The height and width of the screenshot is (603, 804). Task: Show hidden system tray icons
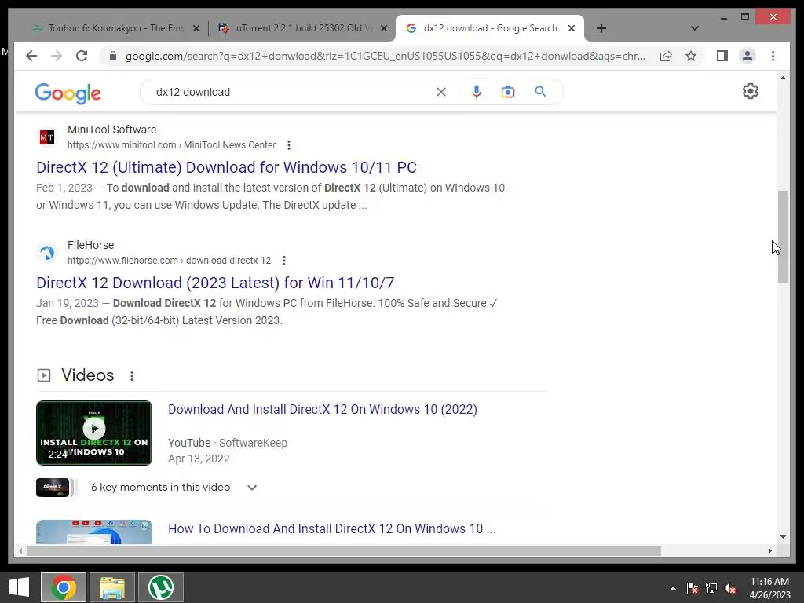coord(673,588)
